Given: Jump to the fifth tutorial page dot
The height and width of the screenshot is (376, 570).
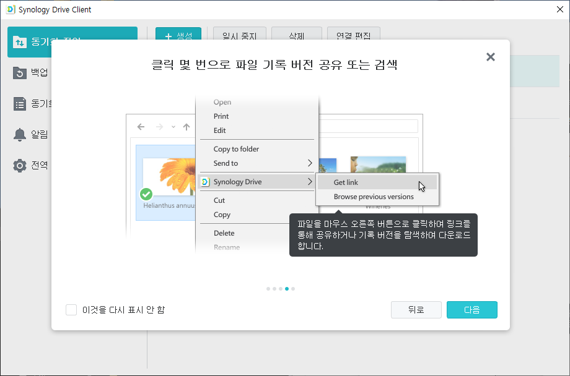Looking at the screenshot, I should pos(293,289).
